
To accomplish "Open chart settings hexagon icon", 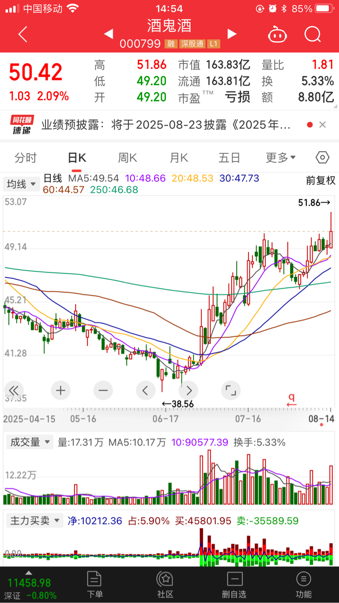I will pyautogui.click(x=323, y=158).
